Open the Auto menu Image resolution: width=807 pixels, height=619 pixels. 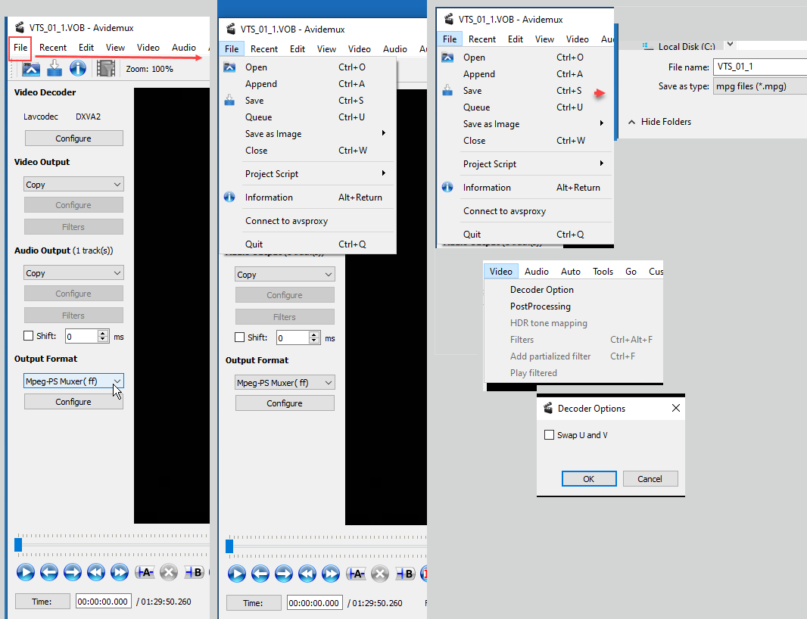(x=570, y=271)
